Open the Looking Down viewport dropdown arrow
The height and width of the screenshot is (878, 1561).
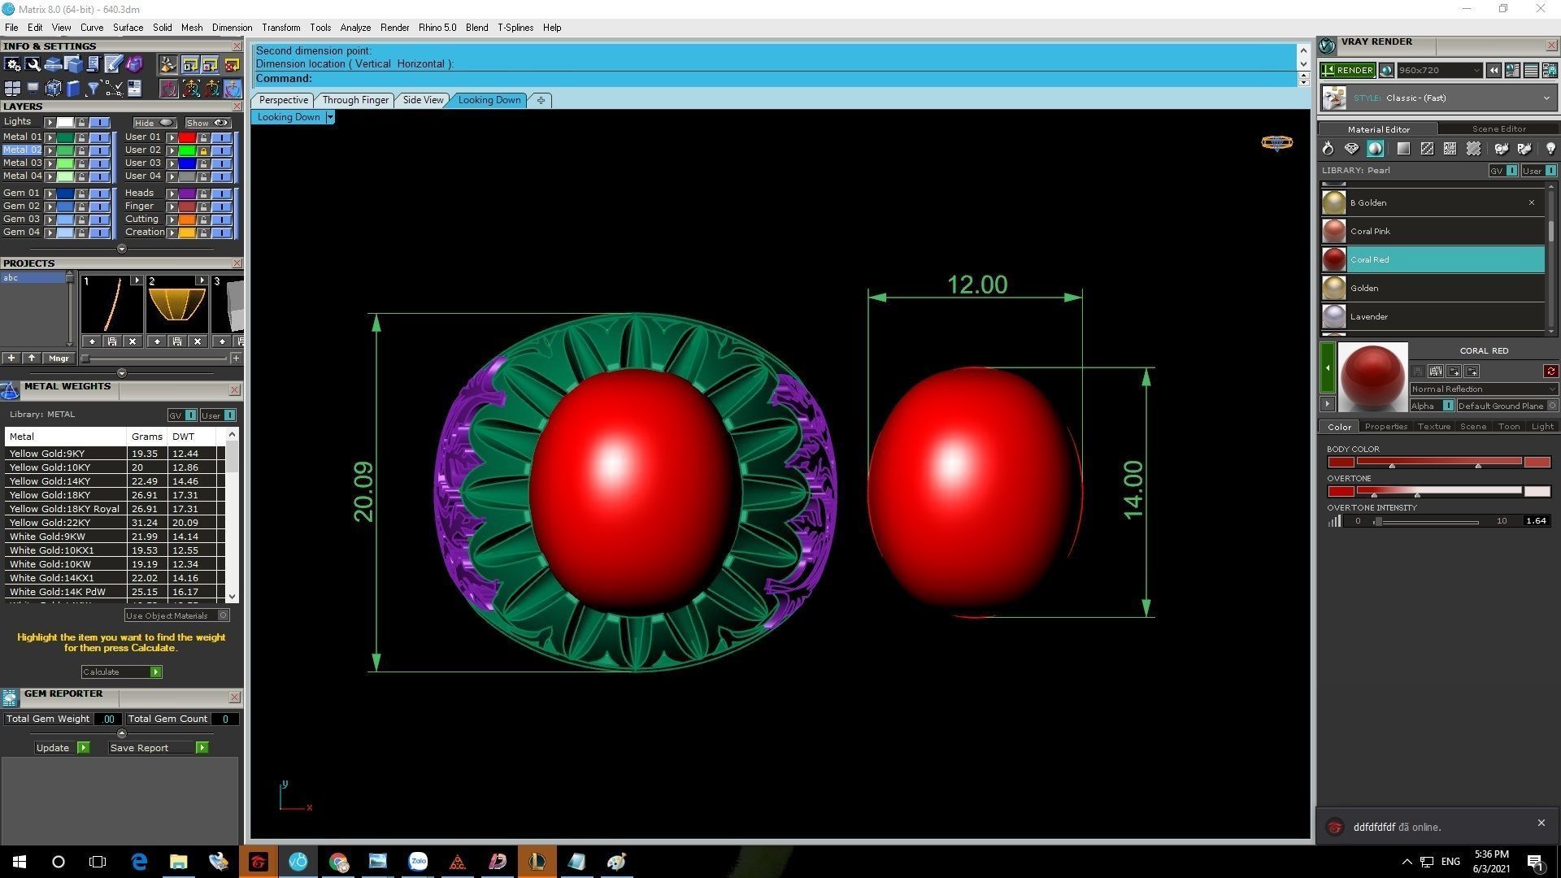point(330,117)
